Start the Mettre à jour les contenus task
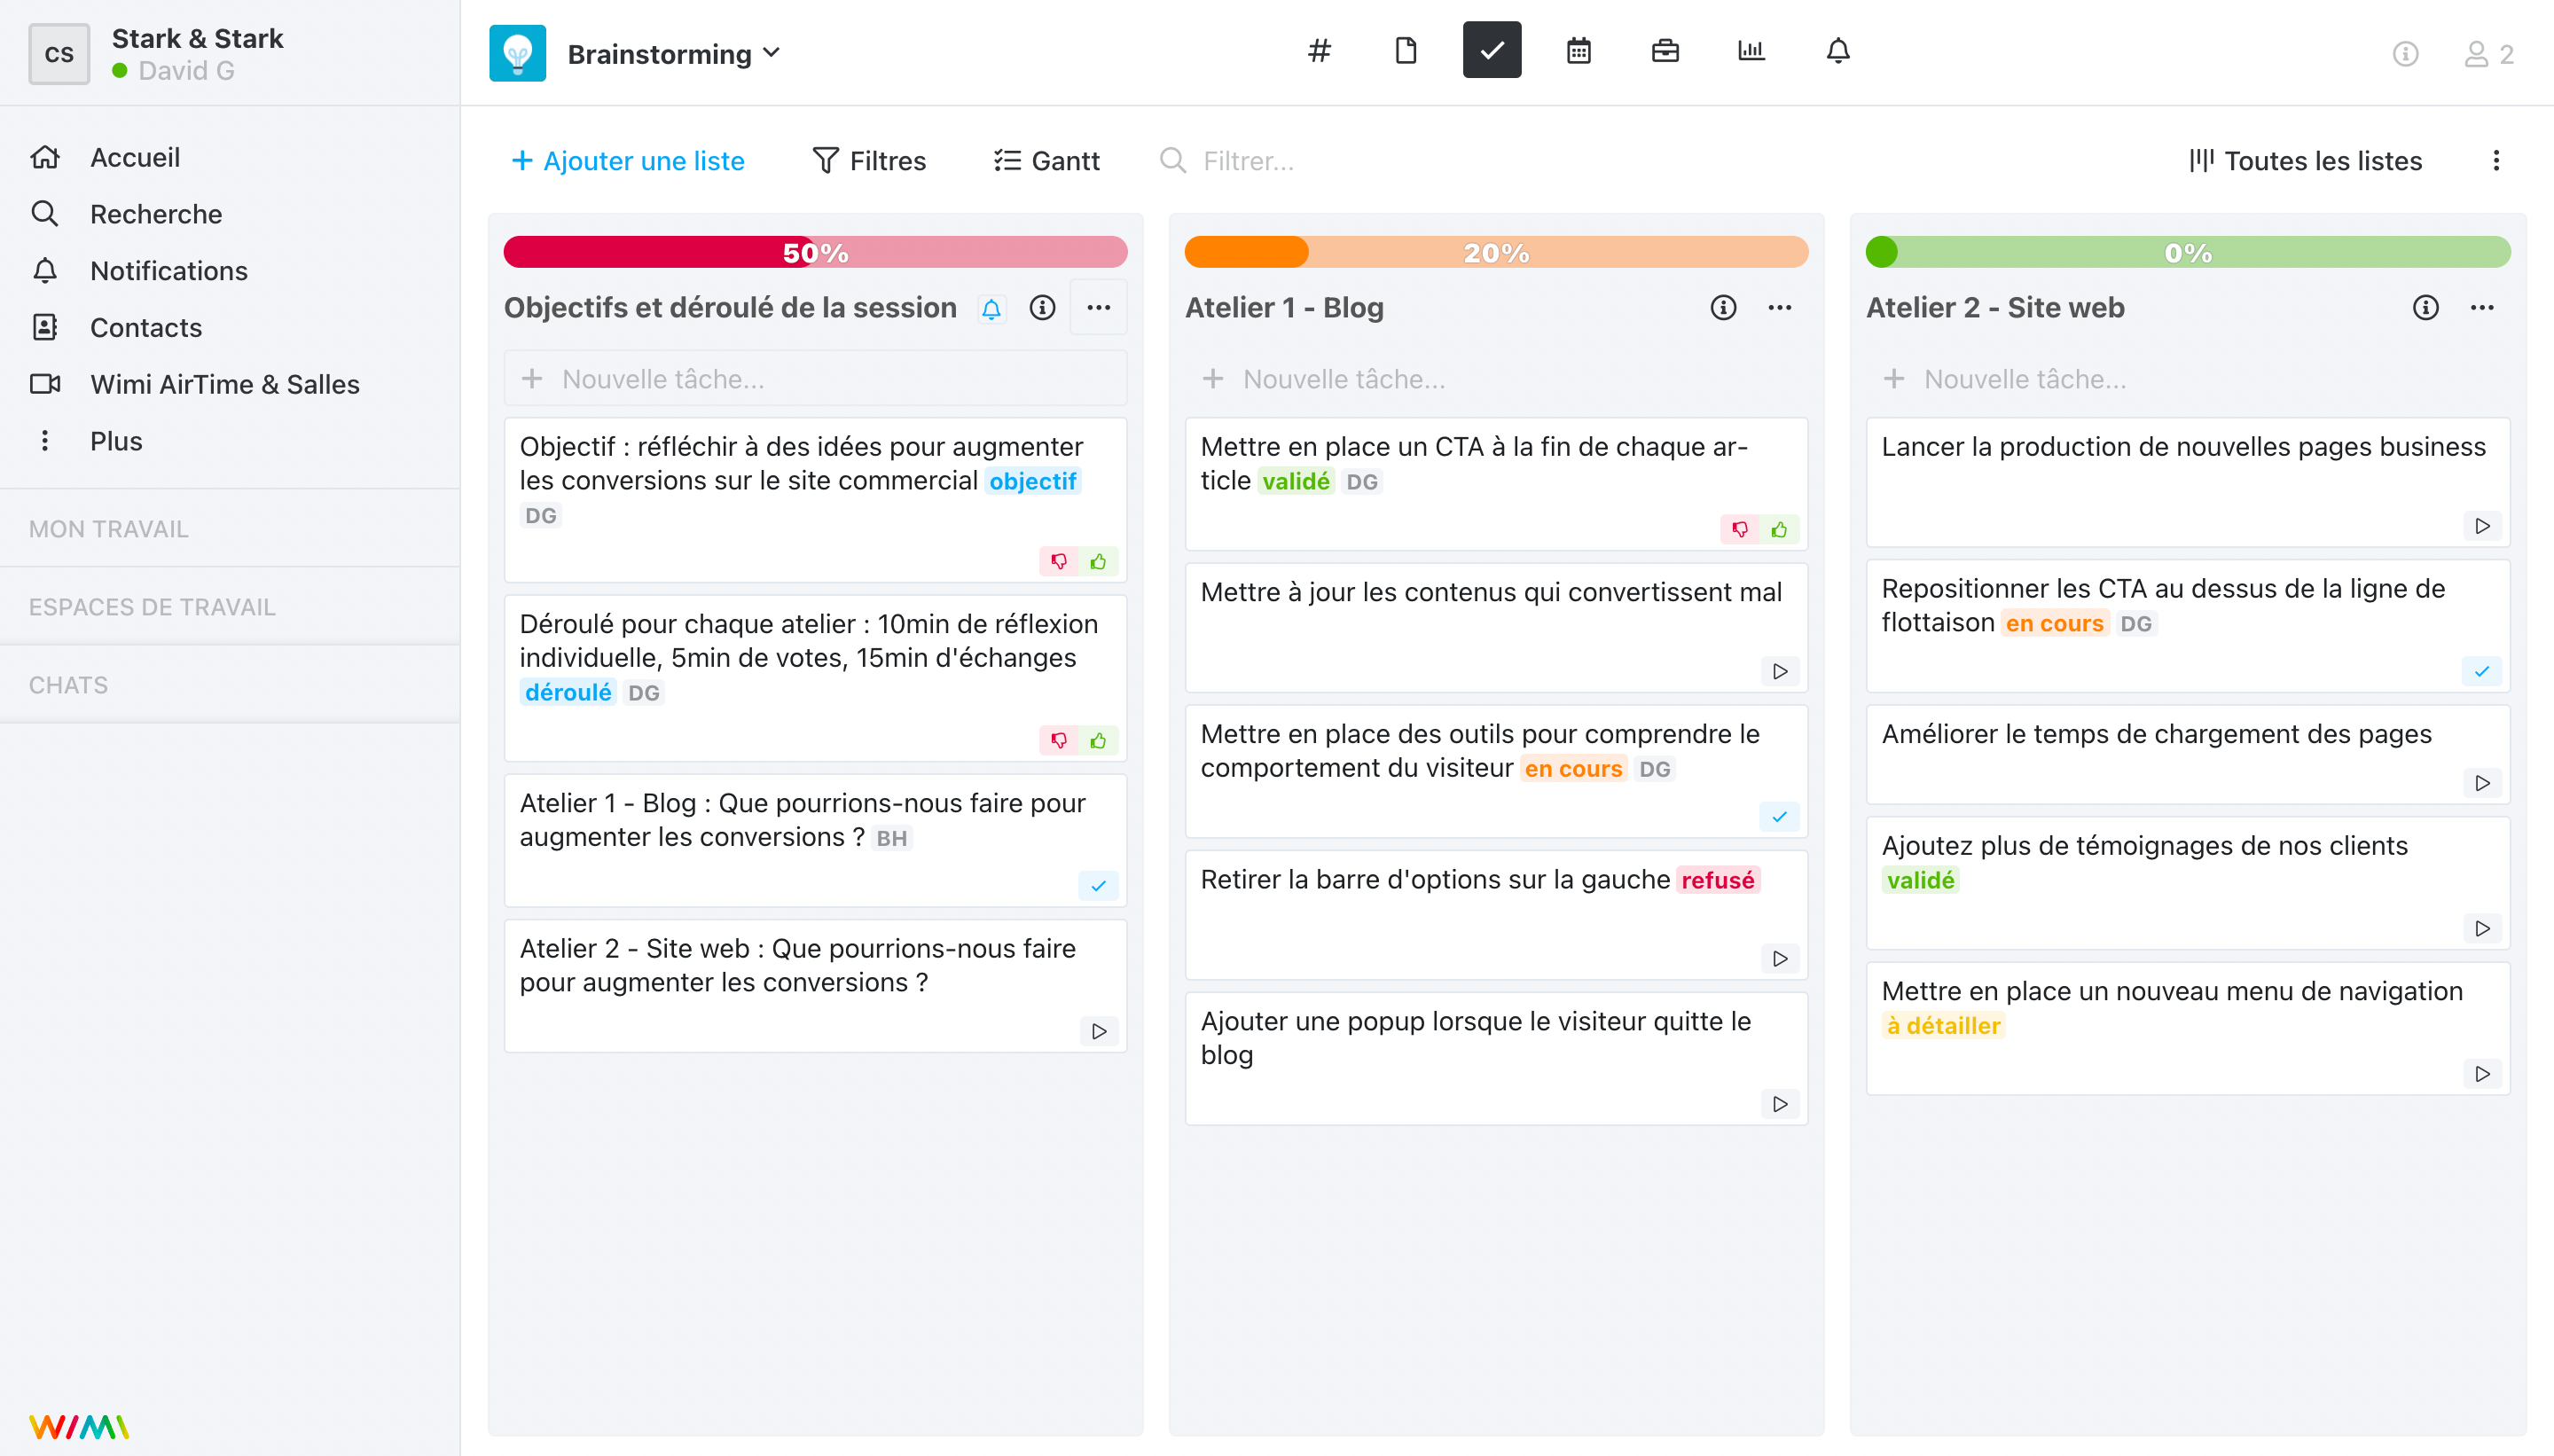2554x1456 pixels. 1780,671
